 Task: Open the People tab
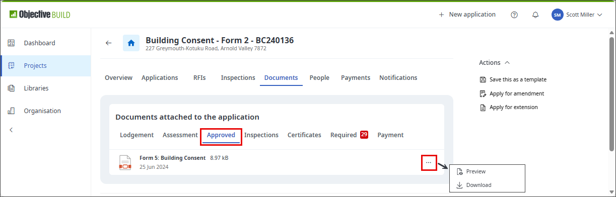[x=319, y=78]
